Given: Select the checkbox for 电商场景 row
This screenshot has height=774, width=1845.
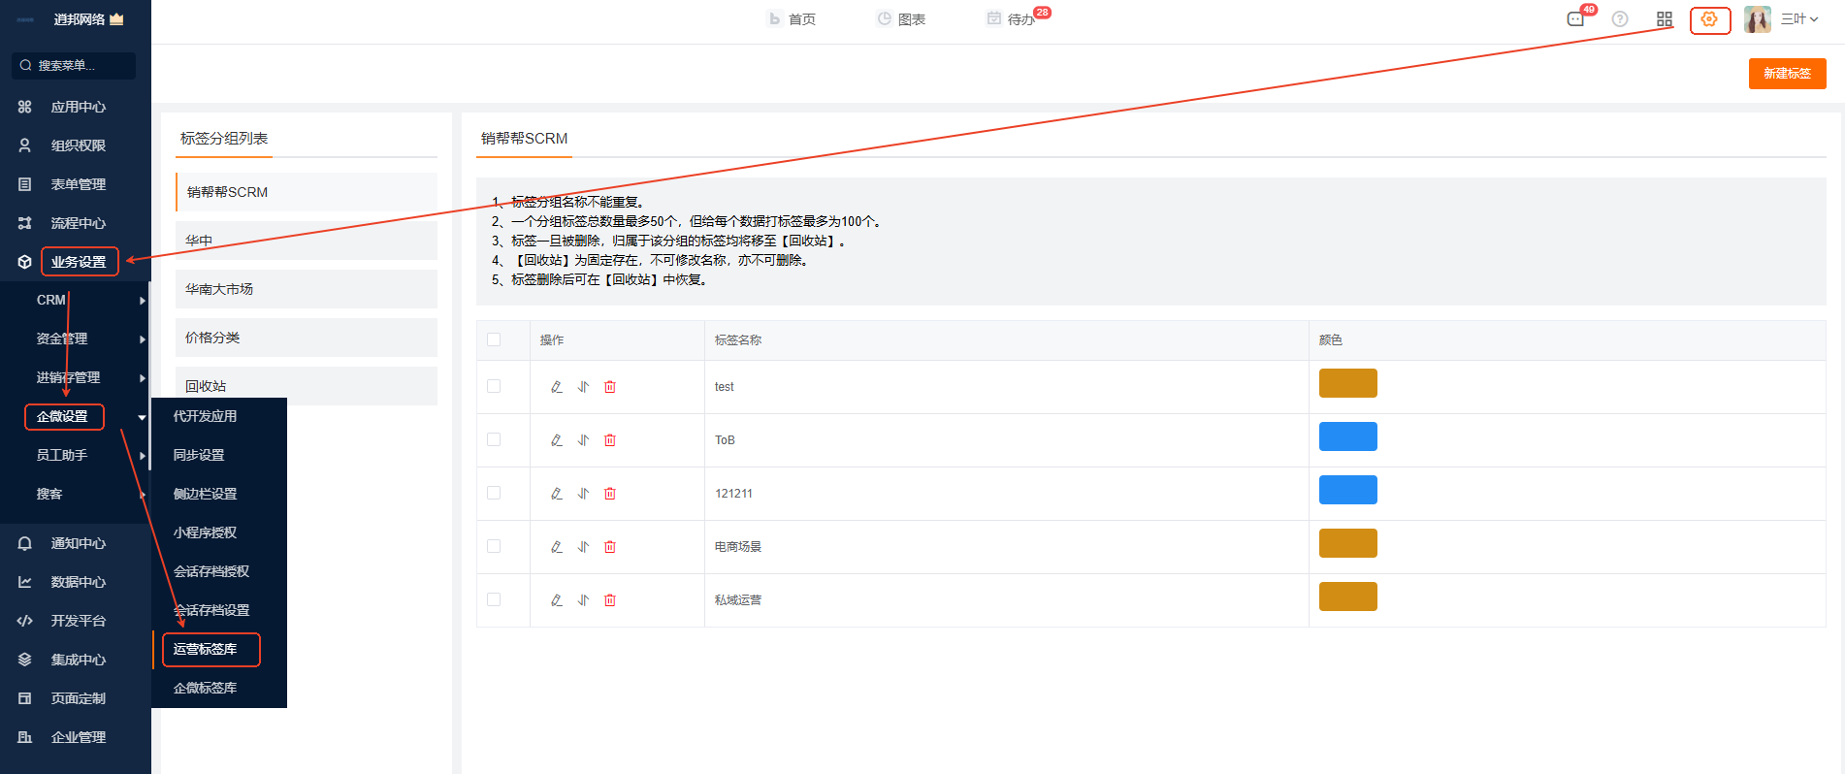Looking at the screenshot, I should click(494, 546).
